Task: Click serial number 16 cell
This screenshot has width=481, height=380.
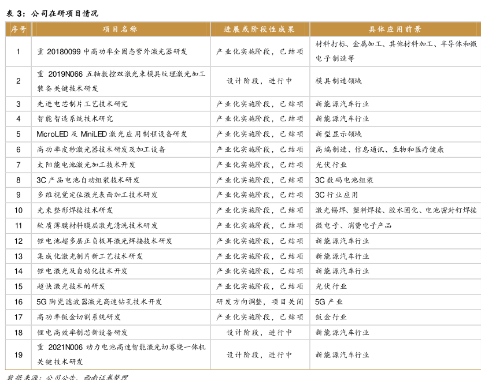Action: pos(18,301)
